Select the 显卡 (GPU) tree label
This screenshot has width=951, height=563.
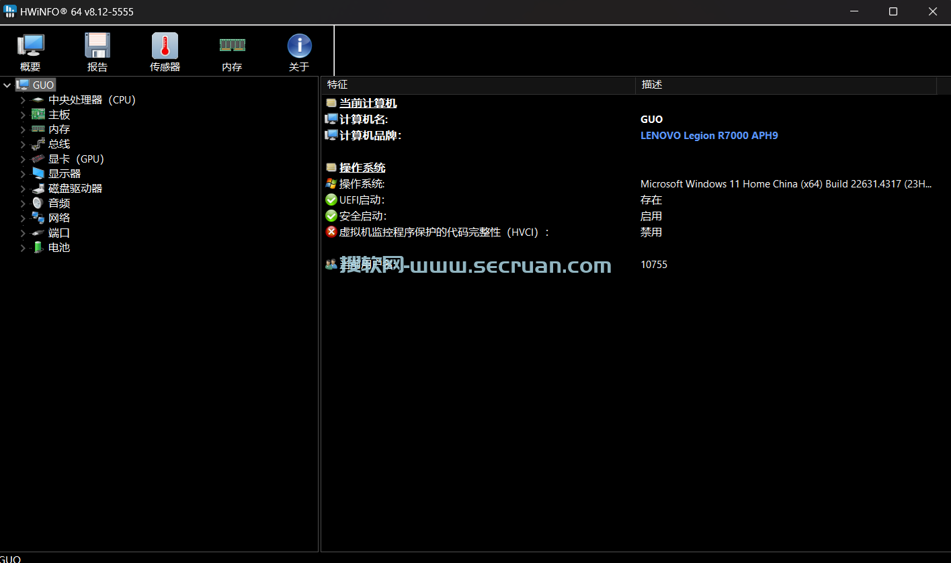76,159
